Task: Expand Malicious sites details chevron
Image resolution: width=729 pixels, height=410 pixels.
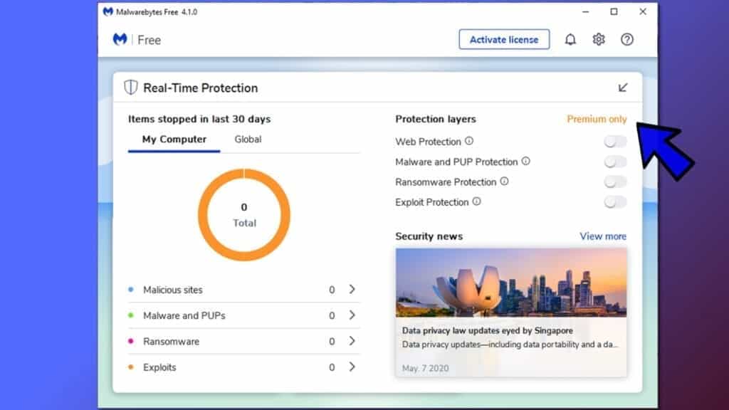Action: [x=352, y=289]
